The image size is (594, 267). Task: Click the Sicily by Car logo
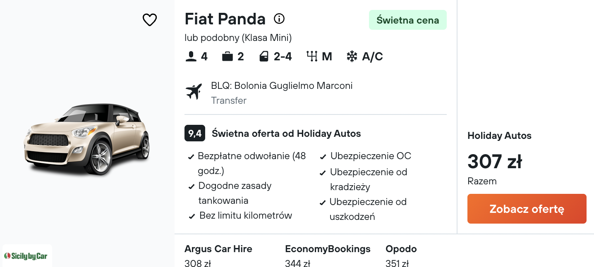(x=26, y=256)
